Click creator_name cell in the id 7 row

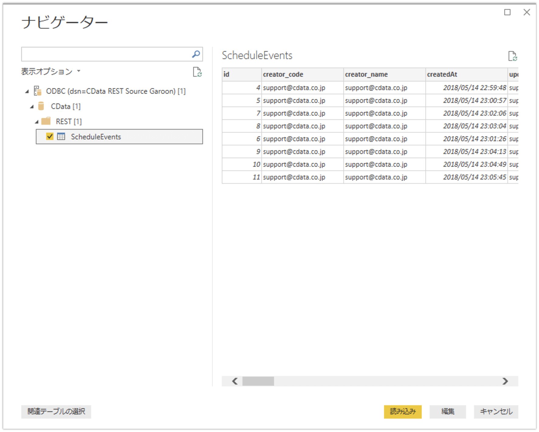tap(385, 113)
